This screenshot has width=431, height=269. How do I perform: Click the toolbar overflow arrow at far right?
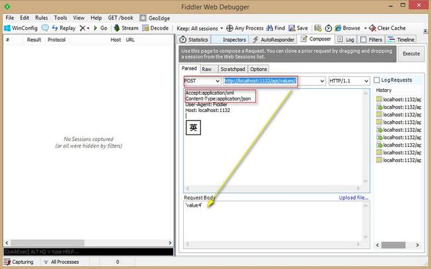(x=426, y=30)
